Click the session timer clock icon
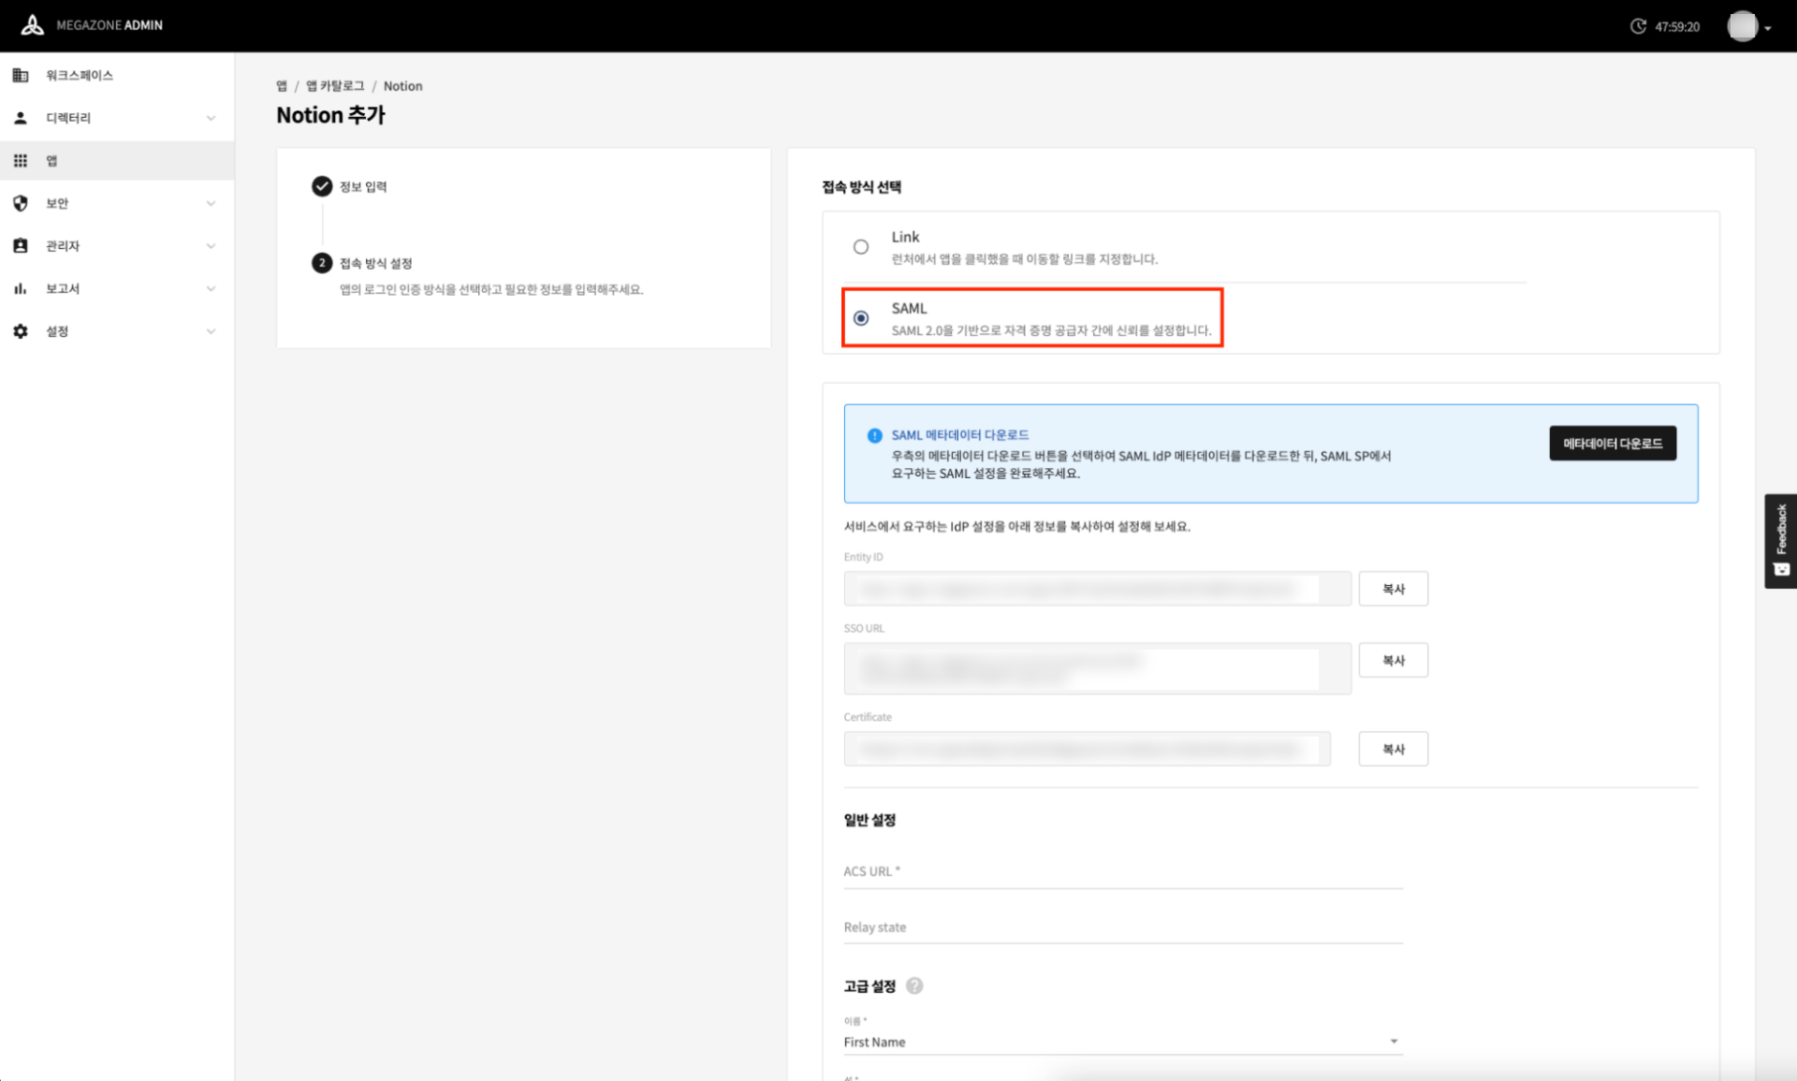 (x=1638, y=26)
